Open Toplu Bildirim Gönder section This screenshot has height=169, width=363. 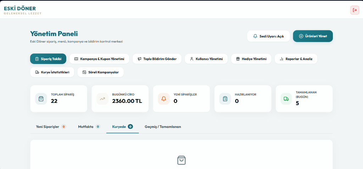[157, 59]
